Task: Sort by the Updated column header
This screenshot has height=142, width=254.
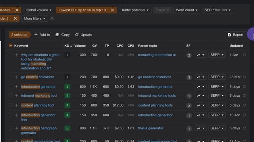Action: coord(236,46)
